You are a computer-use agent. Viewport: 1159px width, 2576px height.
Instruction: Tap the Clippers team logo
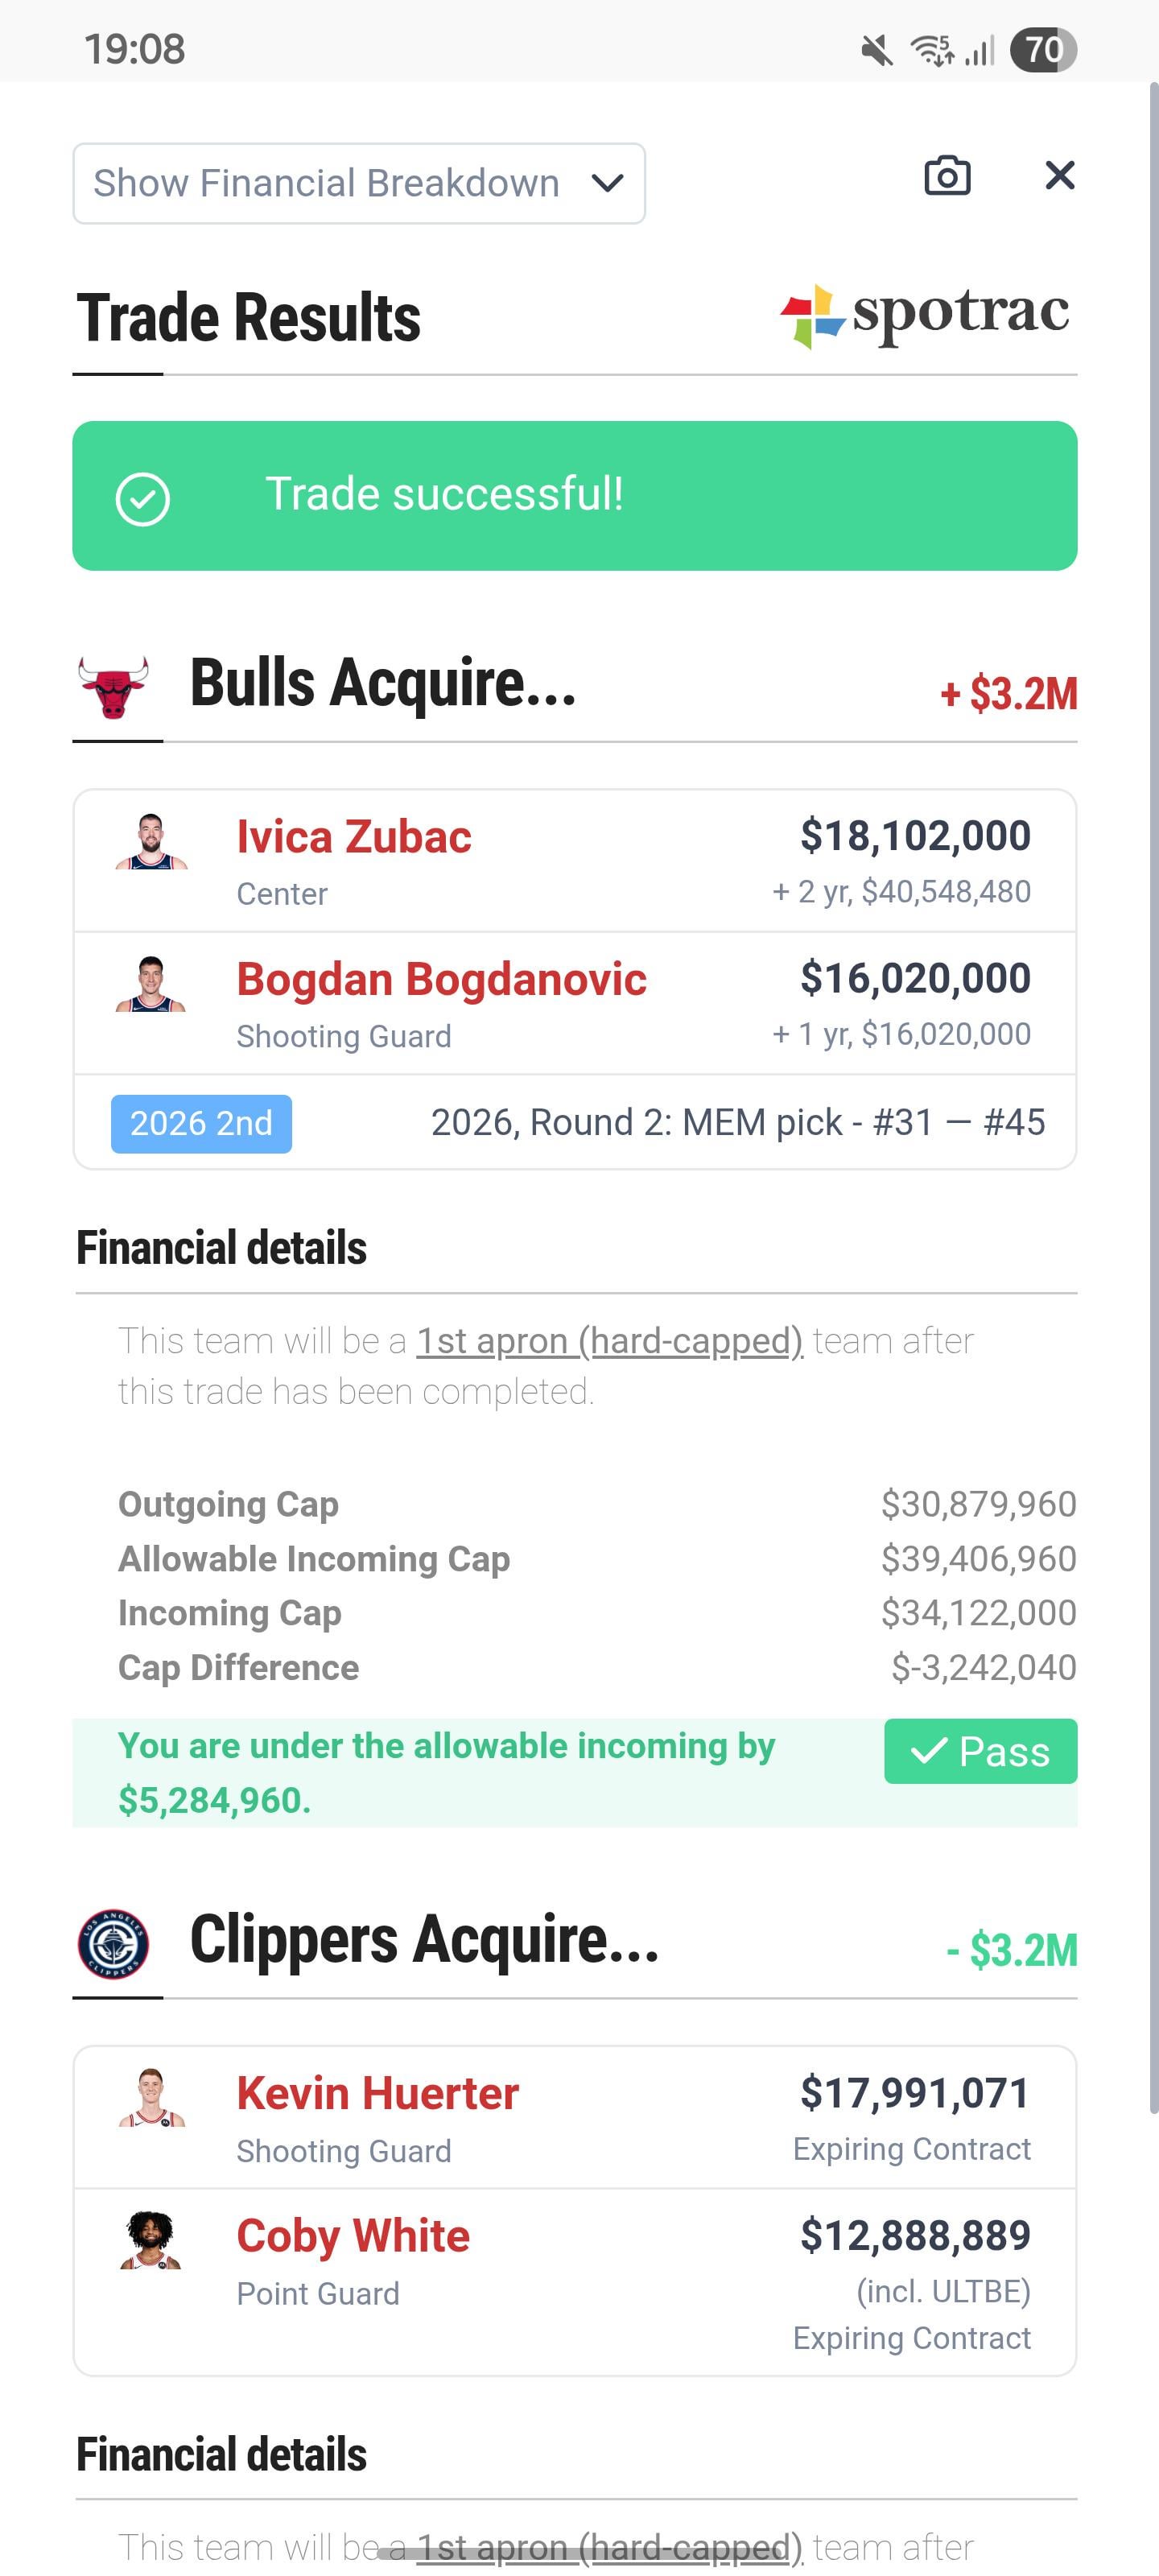point(114,1943)
